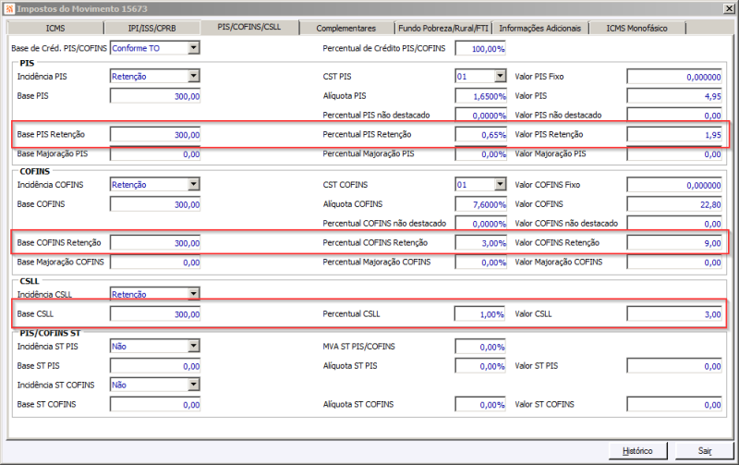Click the Percentual COFINS não destacado field

coord(480,224)
